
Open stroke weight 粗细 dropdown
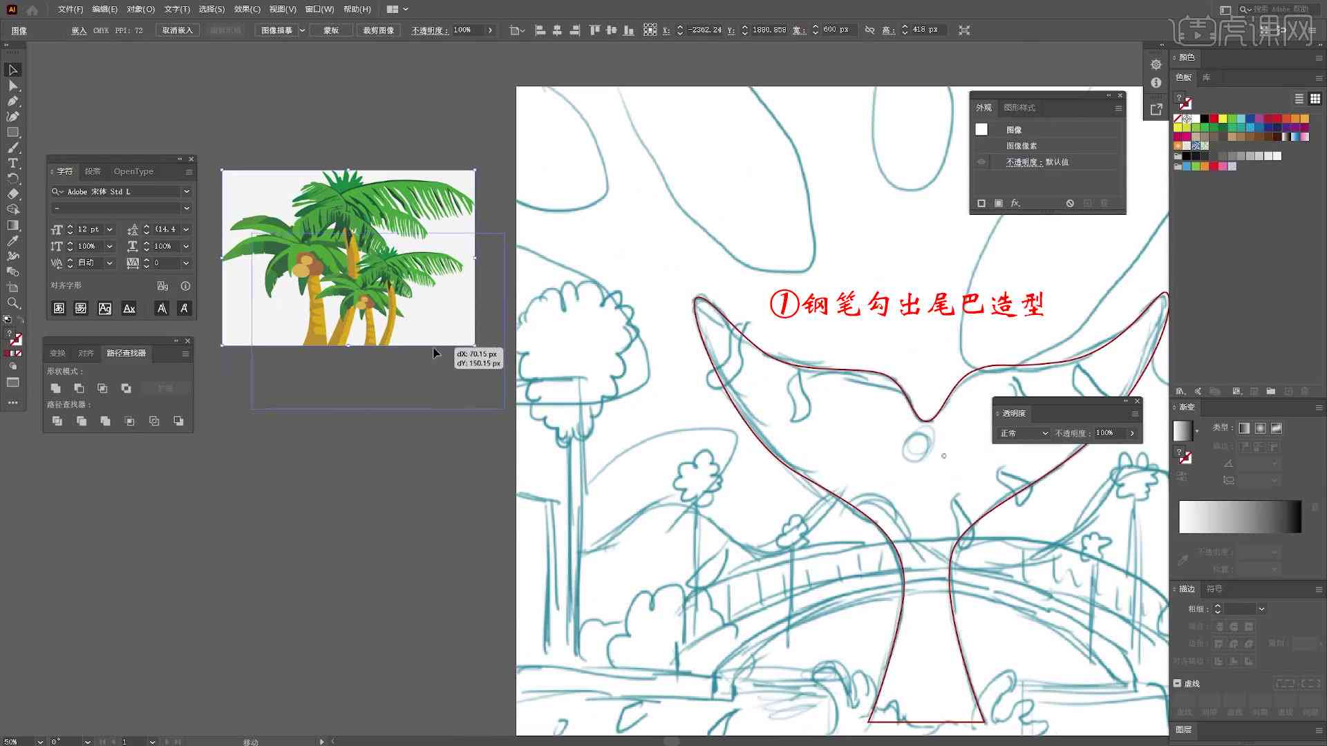tap(1262, 609)
